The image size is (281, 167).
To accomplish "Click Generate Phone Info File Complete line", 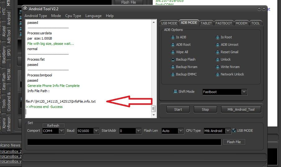I will click(53, 86).
